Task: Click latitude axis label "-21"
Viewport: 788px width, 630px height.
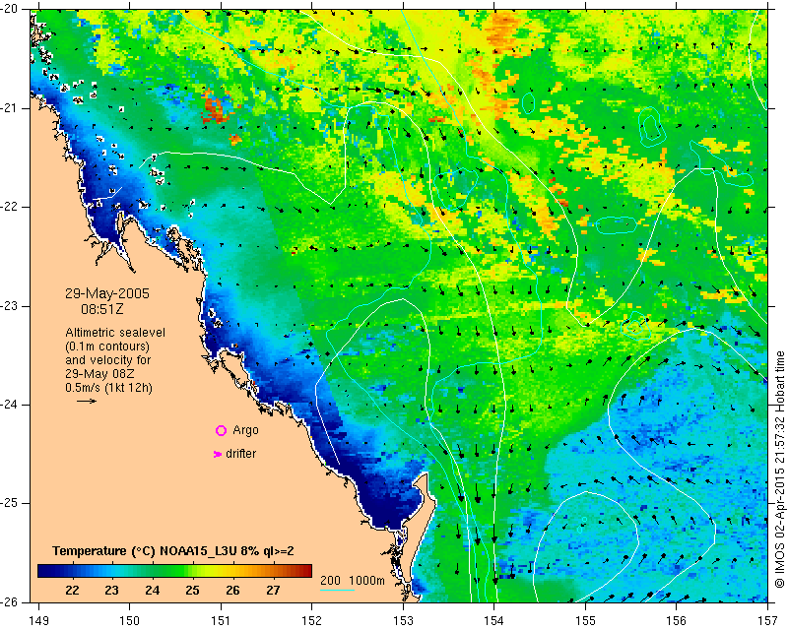Action: click(x=9, y=108)
